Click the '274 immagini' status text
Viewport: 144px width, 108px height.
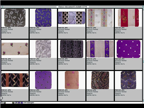[28, 103]
